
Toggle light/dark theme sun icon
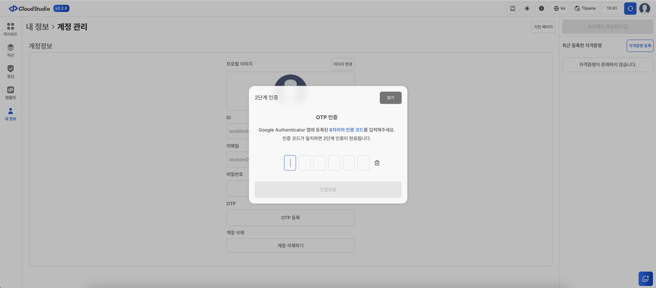pyautogui.click(x=527, y=9)
